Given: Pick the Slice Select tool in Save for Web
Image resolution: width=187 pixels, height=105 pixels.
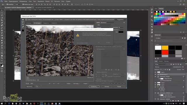Looking at the screenshot, I should 23,22.
